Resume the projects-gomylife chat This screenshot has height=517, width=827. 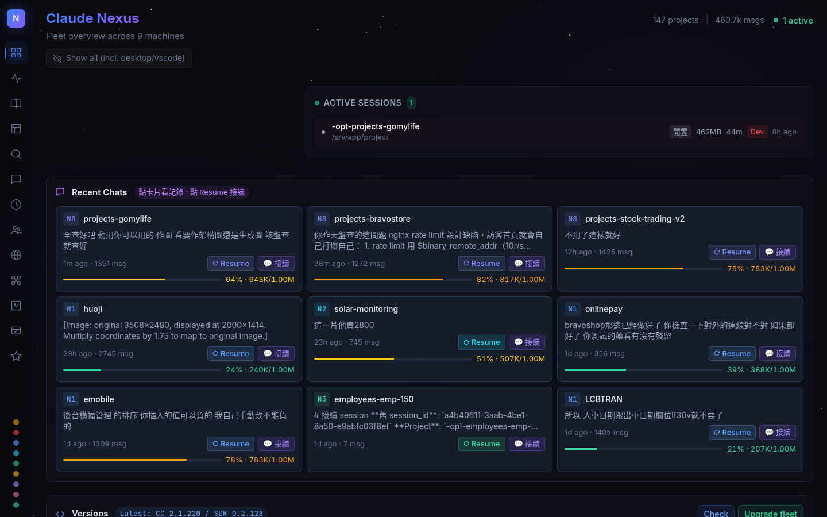coord(231,264)
